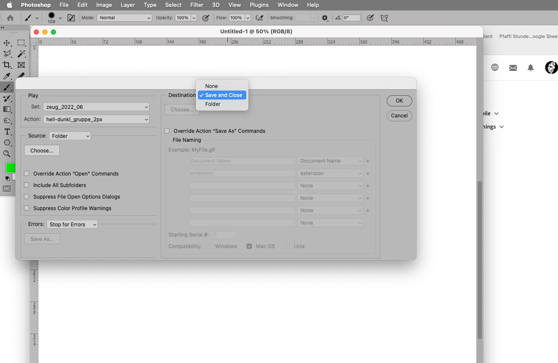Open the Photoshop application menu

coord(36,5)
